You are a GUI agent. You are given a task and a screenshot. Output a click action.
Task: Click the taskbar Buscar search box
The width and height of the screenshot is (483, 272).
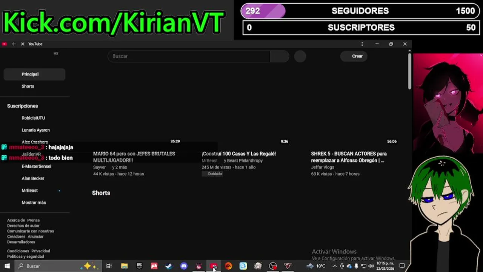click(58, 266)
